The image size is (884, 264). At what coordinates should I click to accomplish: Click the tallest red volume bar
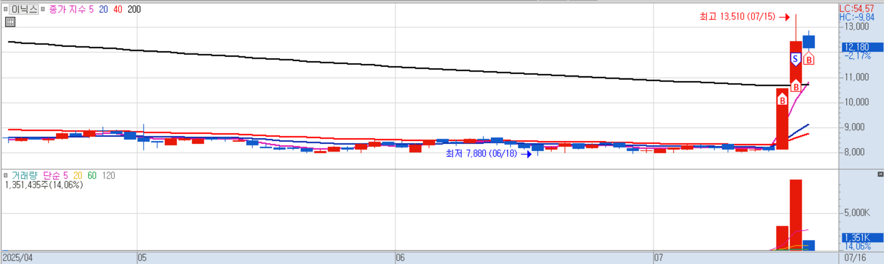(796, 215)
